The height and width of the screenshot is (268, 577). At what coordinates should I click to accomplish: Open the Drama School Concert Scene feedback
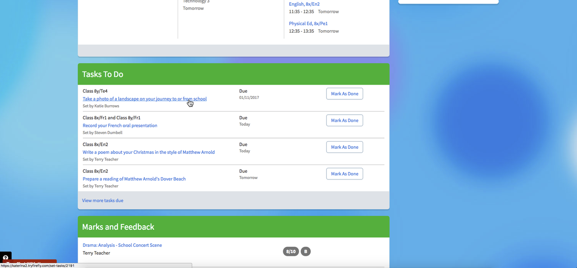(122, 245)
